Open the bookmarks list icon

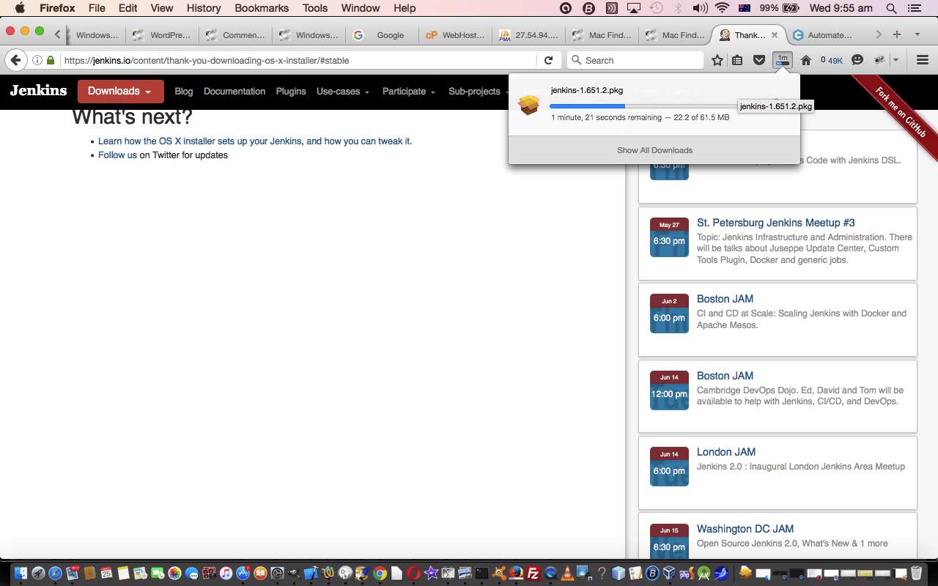tap(738, 60)
